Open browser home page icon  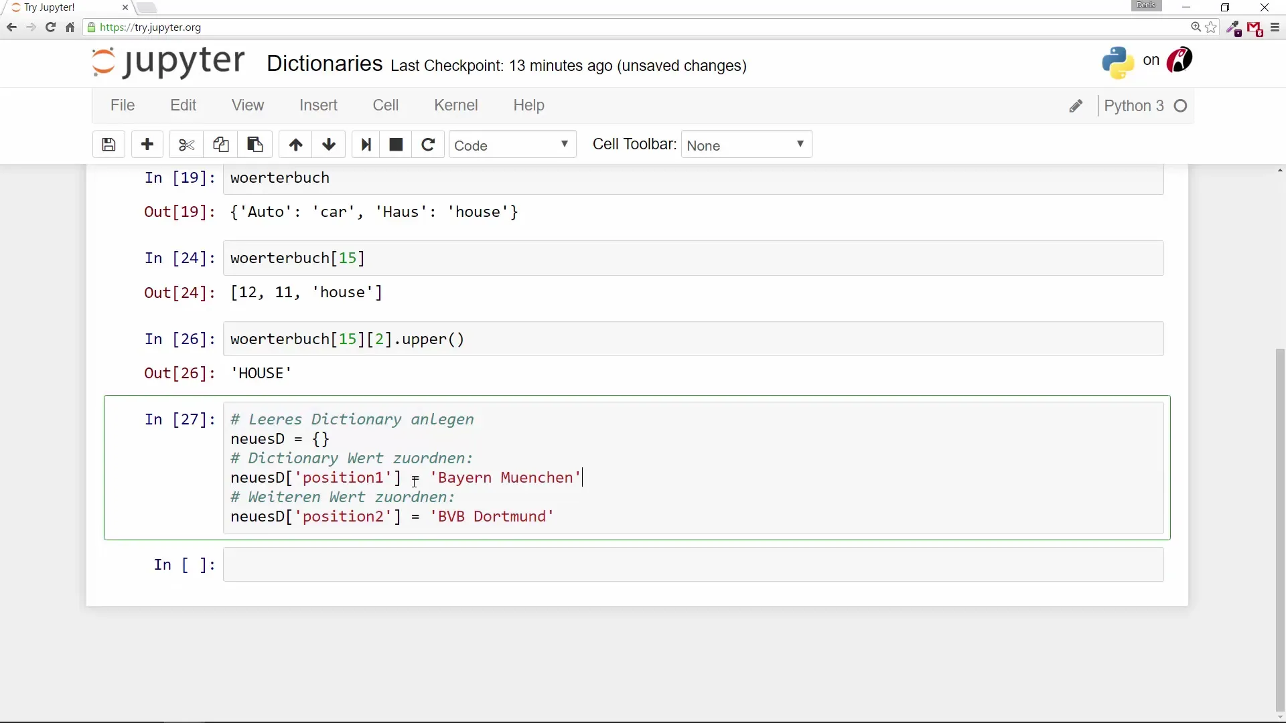tap(70, 27)
